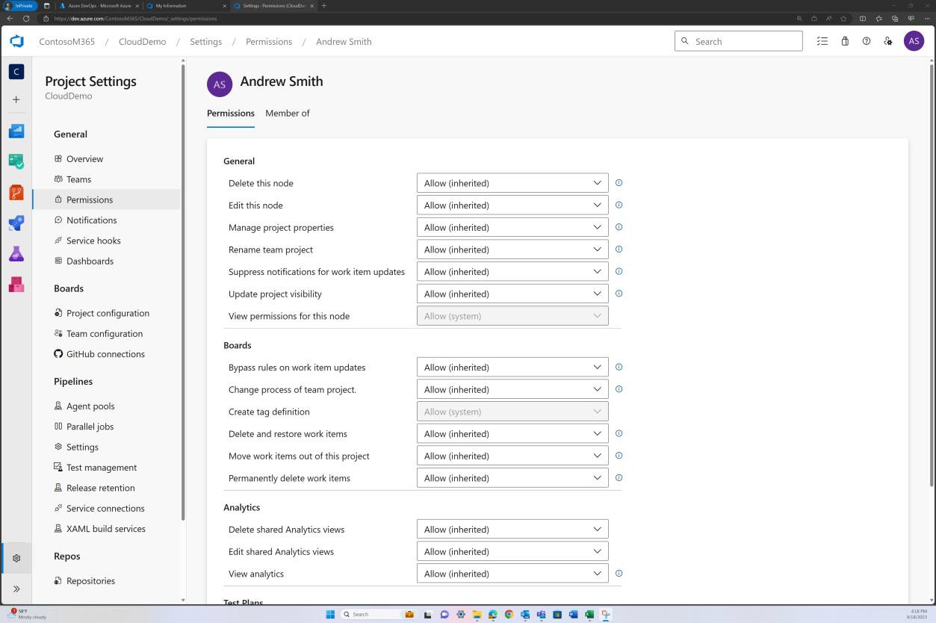Click inside the Search box
Screen dimensions: 936x623
[738, 41]
